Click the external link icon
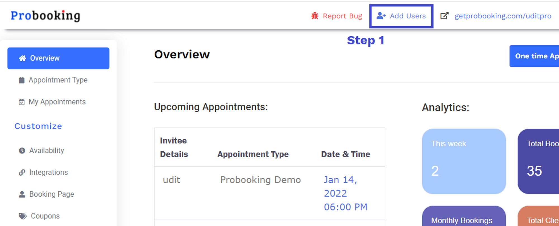The height and width of the screenshot is (226, 559). point(444,16)
